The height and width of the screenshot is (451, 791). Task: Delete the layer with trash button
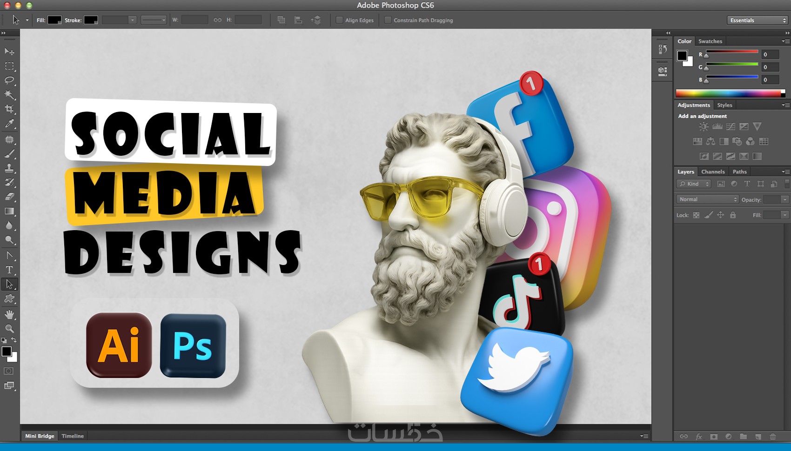point(773,437)
